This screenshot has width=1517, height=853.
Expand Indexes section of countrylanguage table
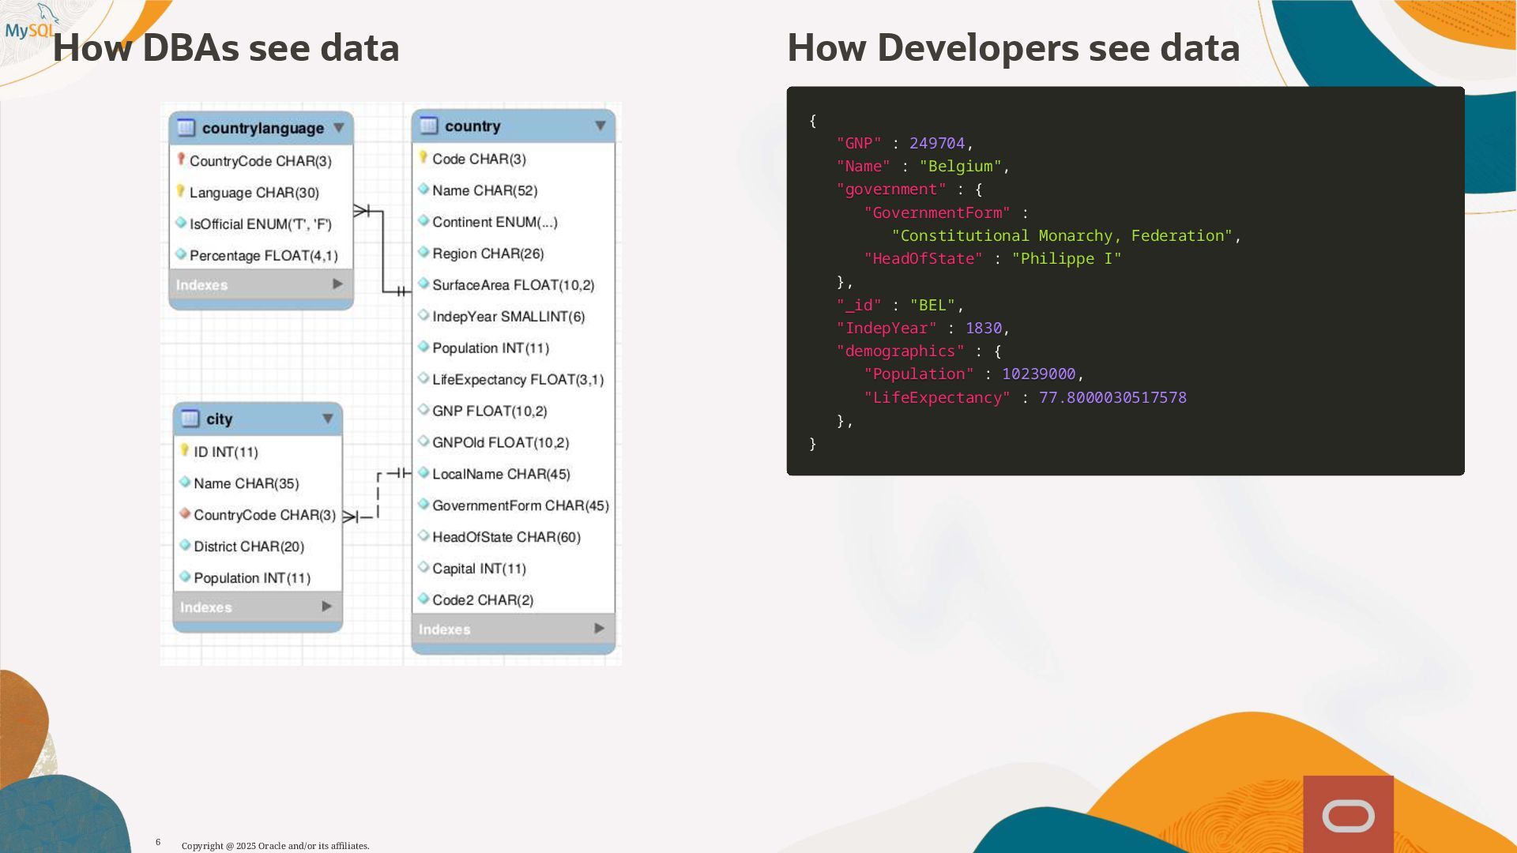pyautogui.click(x=338, y=284)
